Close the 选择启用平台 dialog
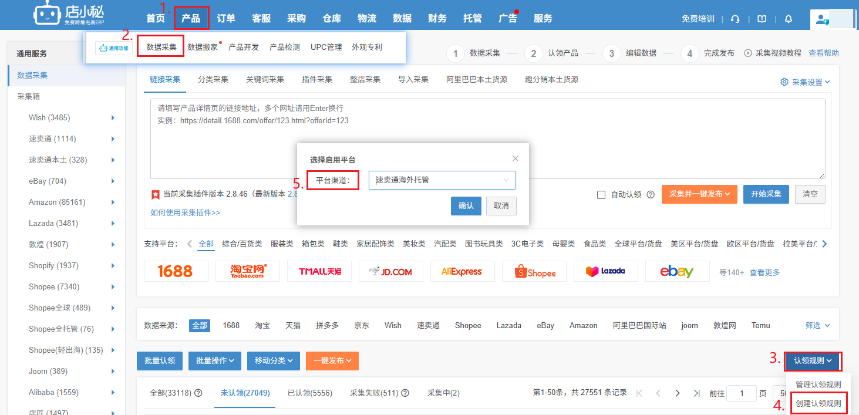Image resolution: width=859 pixels, height=415 pixels. coord(516,158)
